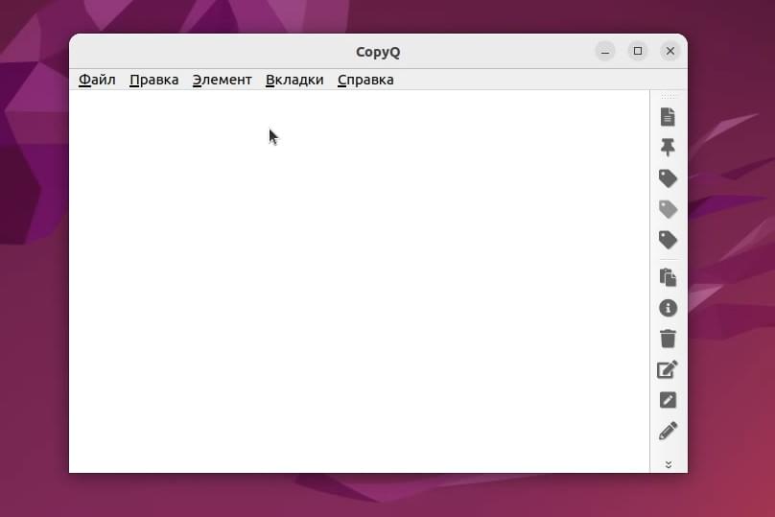Viewport: 775px width, 517px height.
Task: Click the plain pencil icon
Action: tap(668, 431)
